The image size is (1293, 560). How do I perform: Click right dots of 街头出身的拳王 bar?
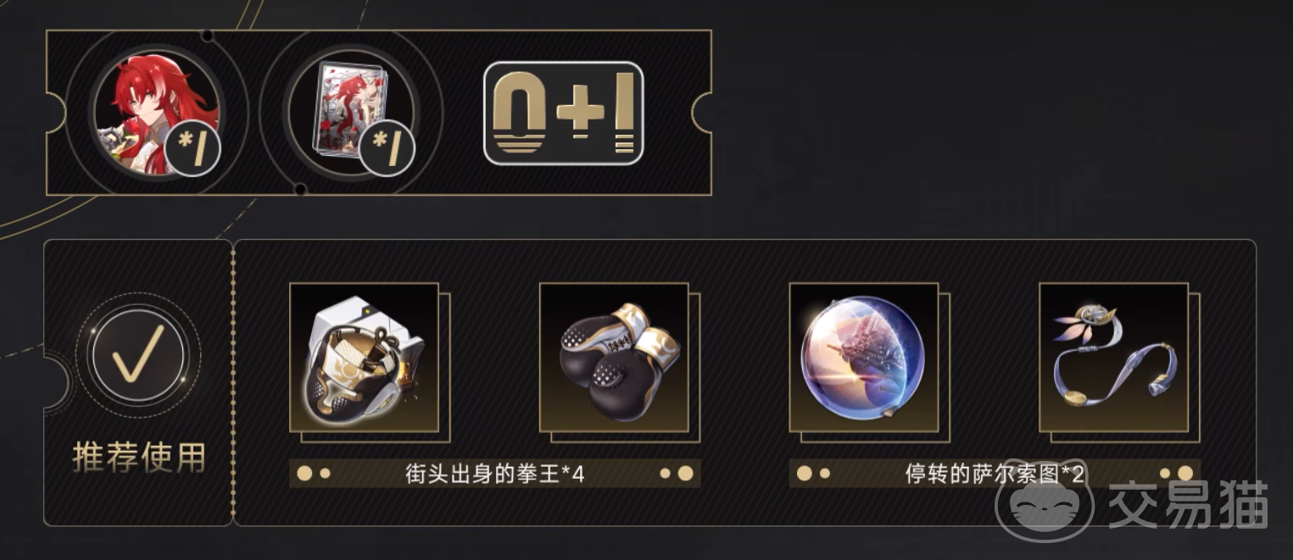[x=677, y=474]
